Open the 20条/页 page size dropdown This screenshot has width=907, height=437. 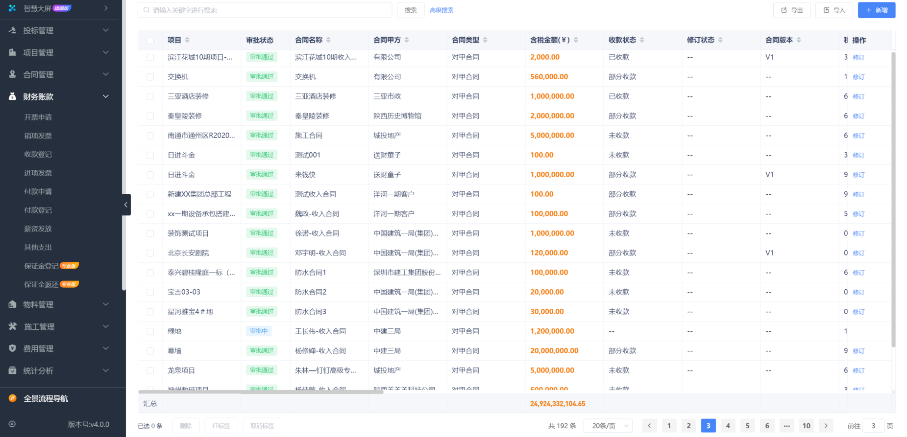click(x=608, y=426)
